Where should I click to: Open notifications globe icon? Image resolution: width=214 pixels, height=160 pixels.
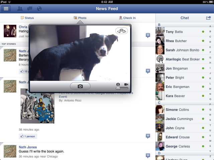point(39,9)
